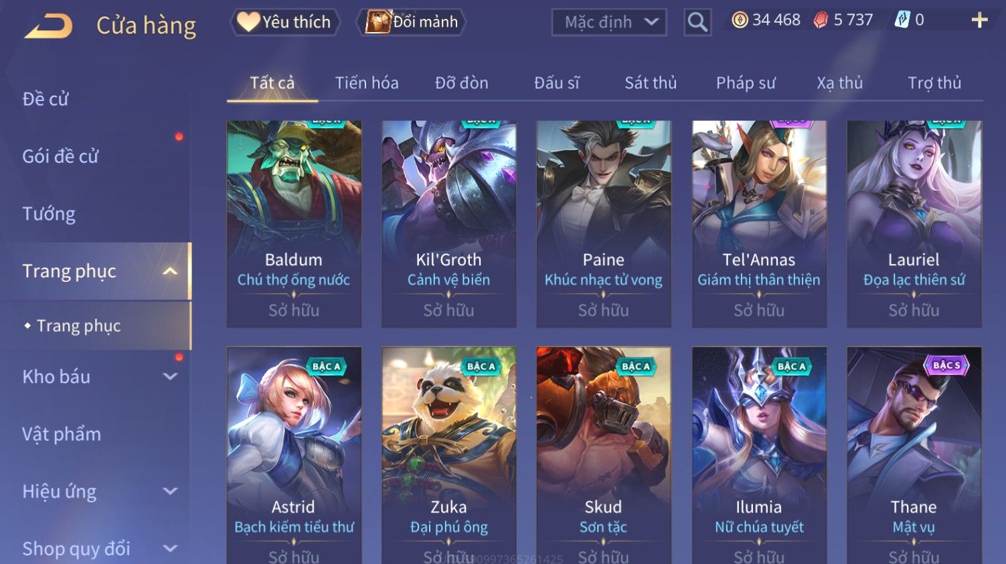Switch to the Pháp sư tab

click(x=746, y=83)
